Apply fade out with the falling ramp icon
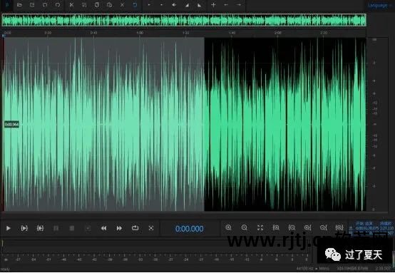 pyautogui.click(x=199, y=5)
